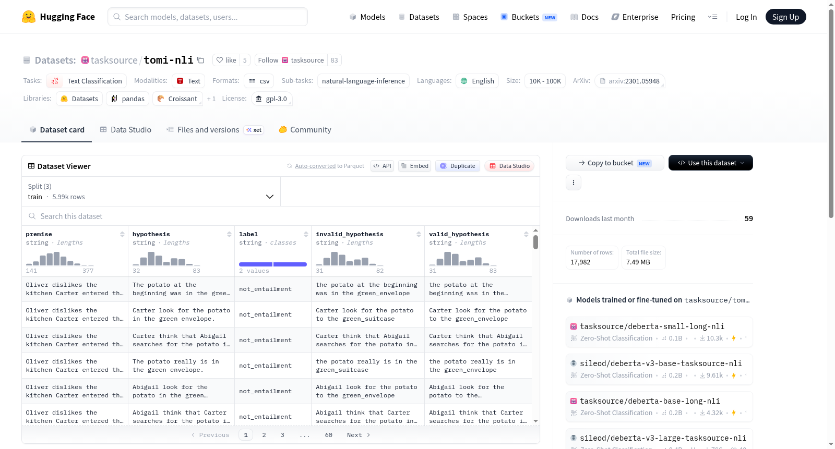Image resolution: width=835 pixels, height=449 pixels.
Task: Expand the +1 more libraries
Action: point(211,99)
